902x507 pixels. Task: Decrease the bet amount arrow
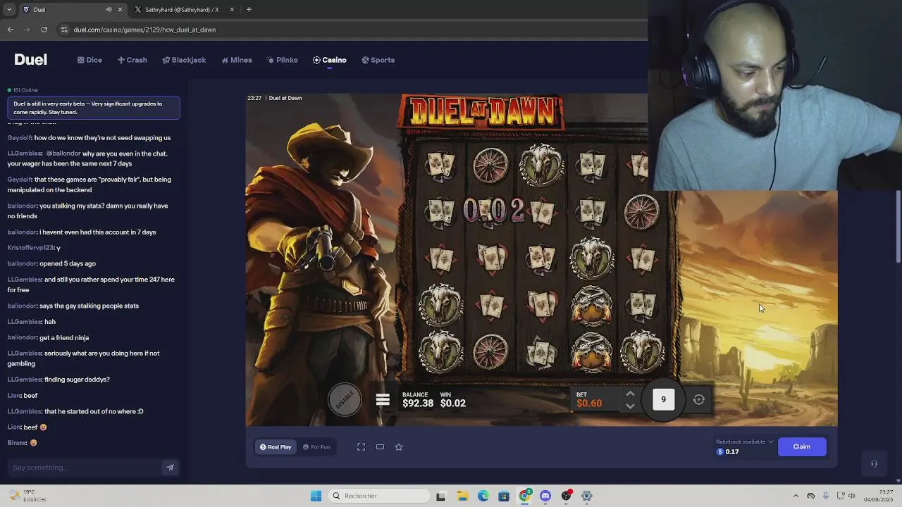[x=630, y=406]
